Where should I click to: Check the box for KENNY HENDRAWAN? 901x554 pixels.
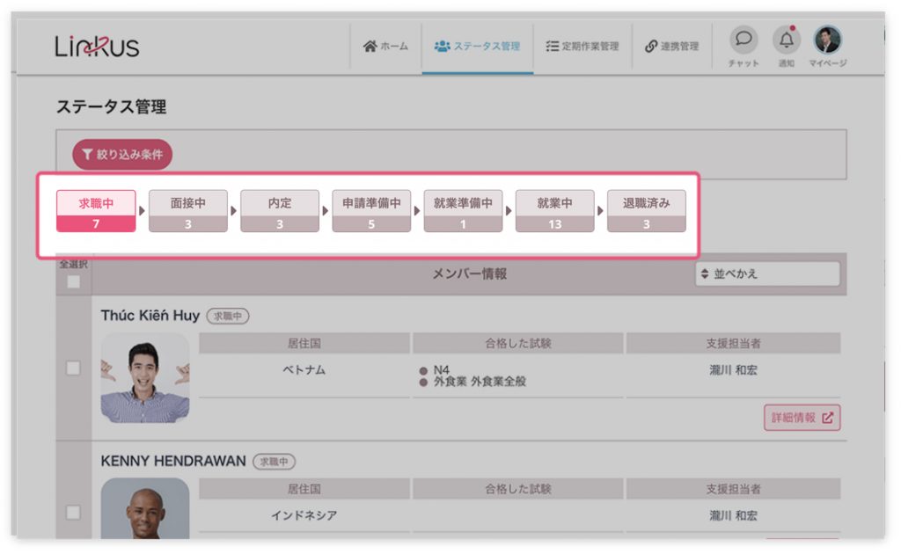coord(73,513)
